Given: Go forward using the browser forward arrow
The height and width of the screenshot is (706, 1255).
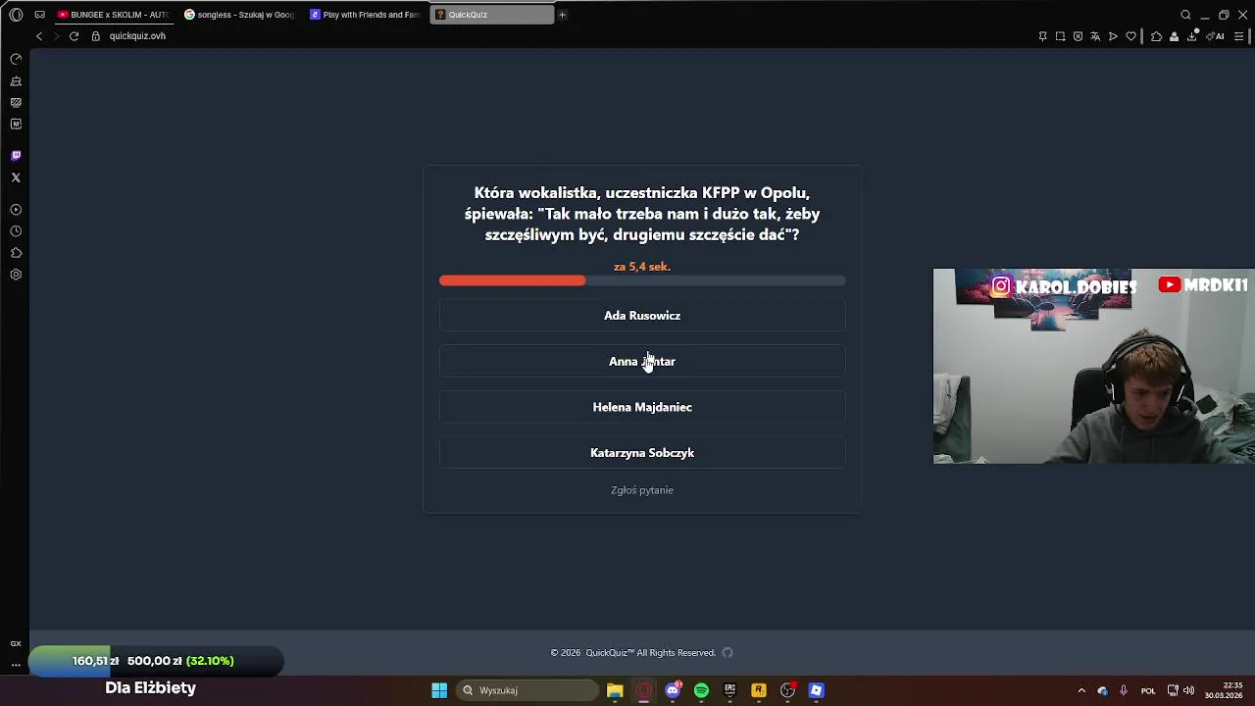Looking at the screenshot, I should [x=56, y=36].
